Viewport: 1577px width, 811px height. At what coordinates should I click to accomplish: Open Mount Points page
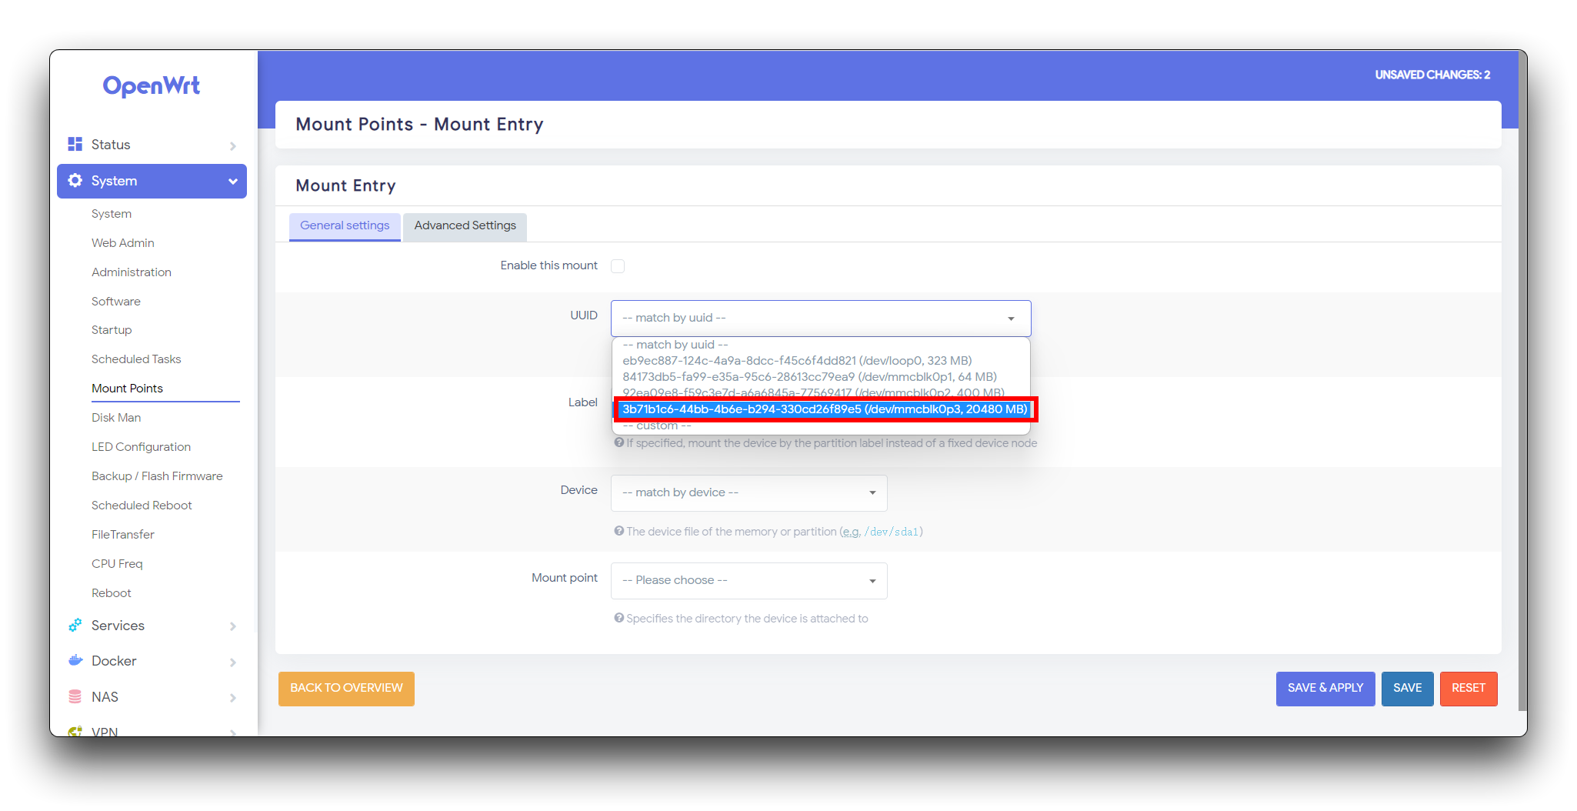point(127,389)
